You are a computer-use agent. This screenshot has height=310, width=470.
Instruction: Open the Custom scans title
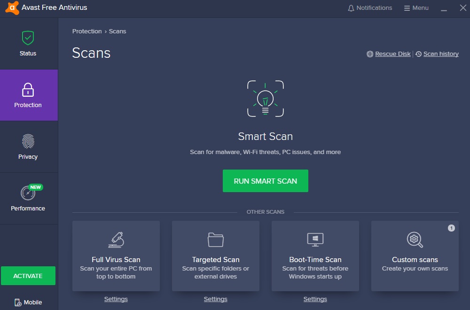pos(415,259)
